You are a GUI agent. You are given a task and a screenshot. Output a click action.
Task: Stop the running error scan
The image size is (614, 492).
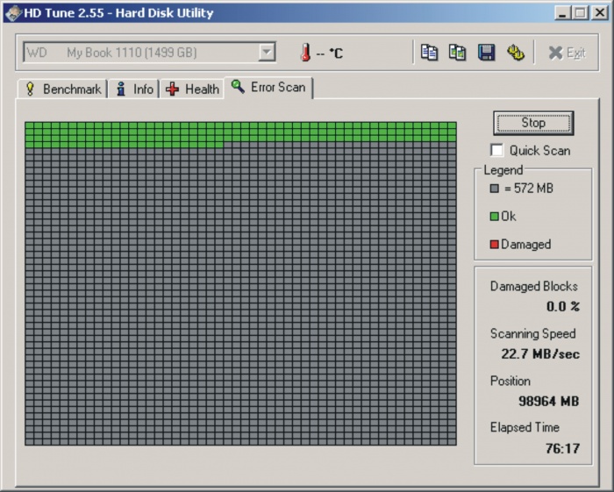pos(533,123)
